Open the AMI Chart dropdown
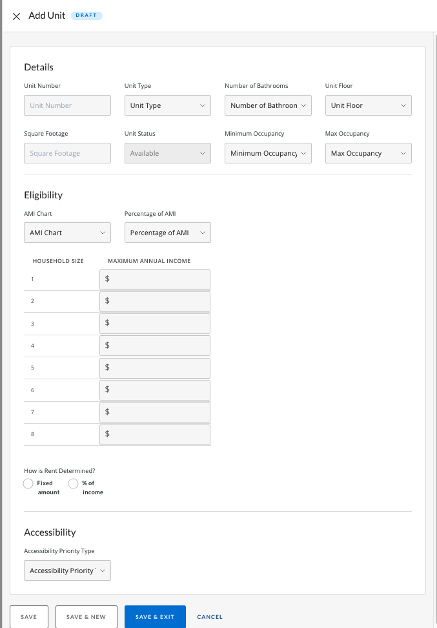Image resolution: width=437 pixels, height=628 pixels. [67, 233]
